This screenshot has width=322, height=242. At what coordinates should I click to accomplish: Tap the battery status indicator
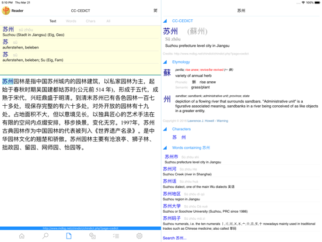(x=317, y=2)
